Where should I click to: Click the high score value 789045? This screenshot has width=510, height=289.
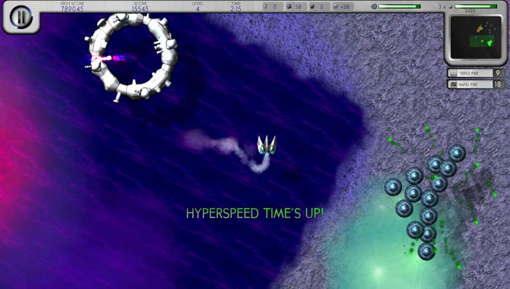tap(72, 9)
